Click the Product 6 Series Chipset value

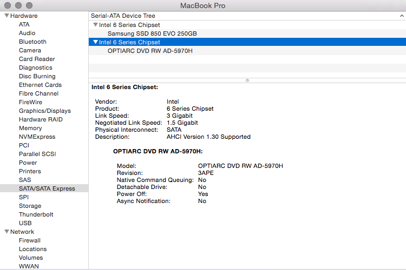click(190, 109)
